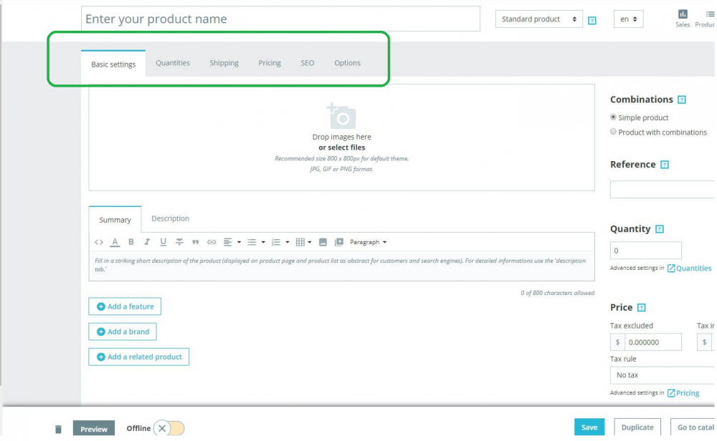Open the Standard product type dropdown
The height and width of the screenshot is (441, 717).
[x=539, y=19]
